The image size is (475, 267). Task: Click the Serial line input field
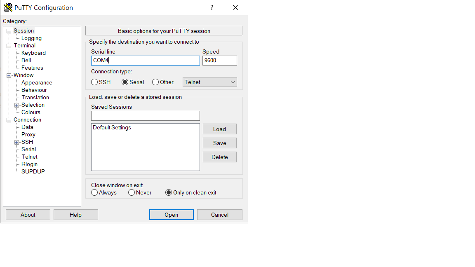click(x=146, y=61)
